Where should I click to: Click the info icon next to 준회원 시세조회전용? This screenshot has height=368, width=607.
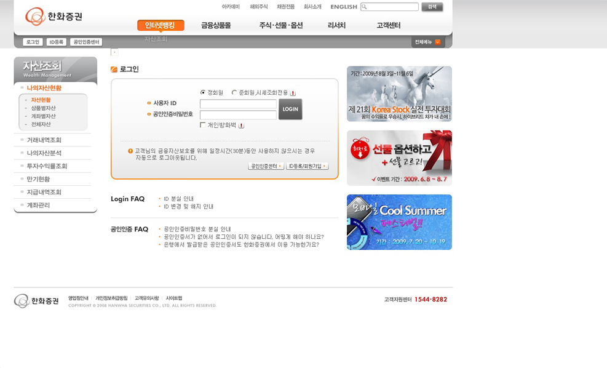coord(293,94)
